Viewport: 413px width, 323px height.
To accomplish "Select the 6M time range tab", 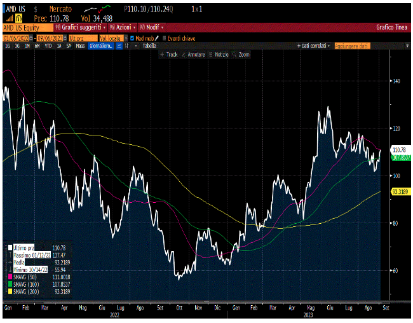I will click(37, 46).
